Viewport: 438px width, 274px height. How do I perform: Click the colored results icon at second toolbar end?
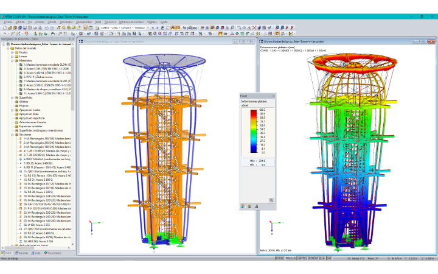click(x=291, y=33)
